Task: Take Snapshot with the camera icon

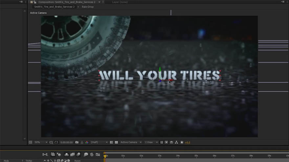Action: tap(77, 142)
